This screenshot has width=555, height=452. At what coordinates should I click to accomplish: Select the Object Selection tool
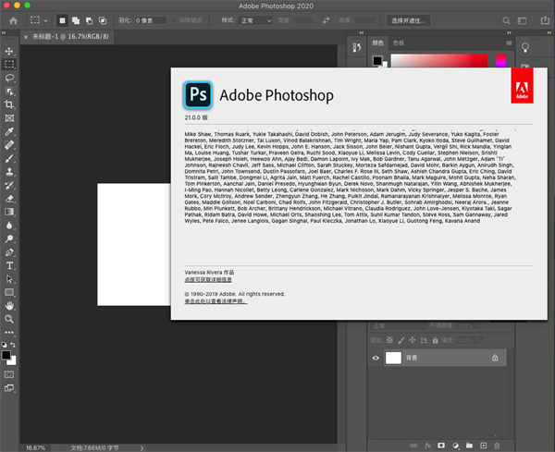tap(9, 92)
